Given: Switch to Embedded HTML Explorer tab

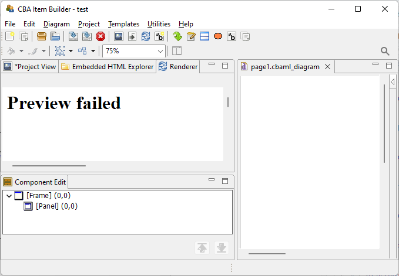Looking at the screenshot, I should coord(108,67).
